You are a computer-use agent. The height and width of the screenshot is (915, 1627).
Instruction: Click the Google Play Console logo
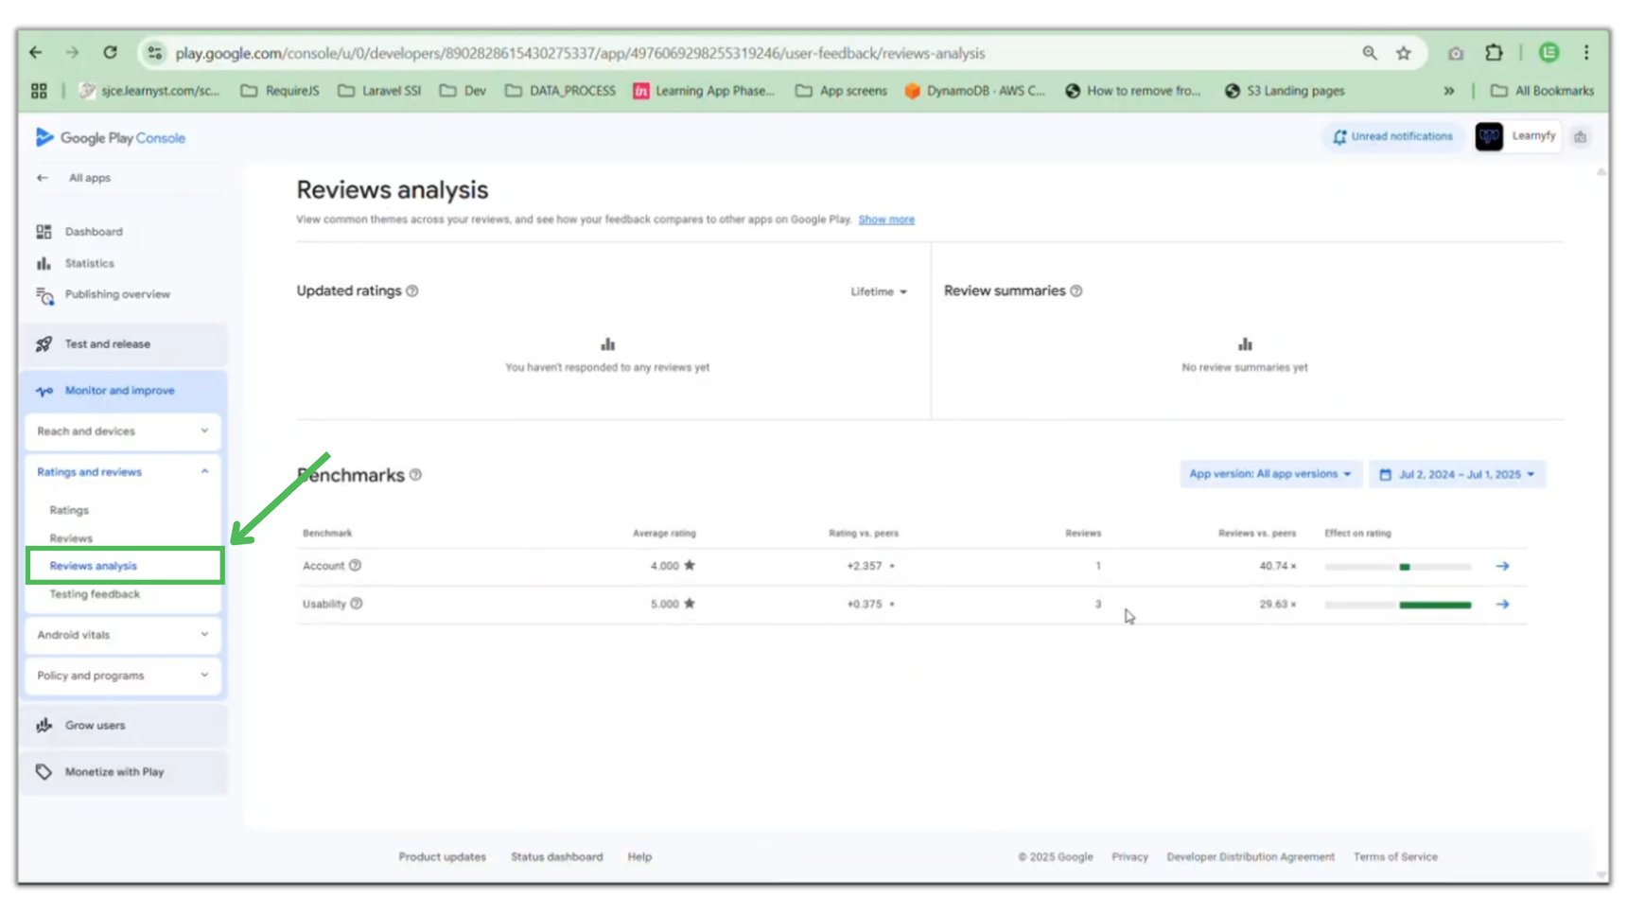(x=110, y=138)
